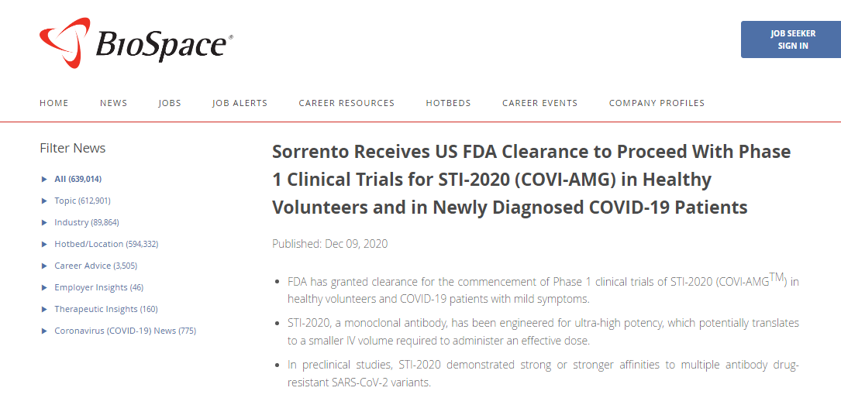Click the BioSpace logo

[136, 43]
